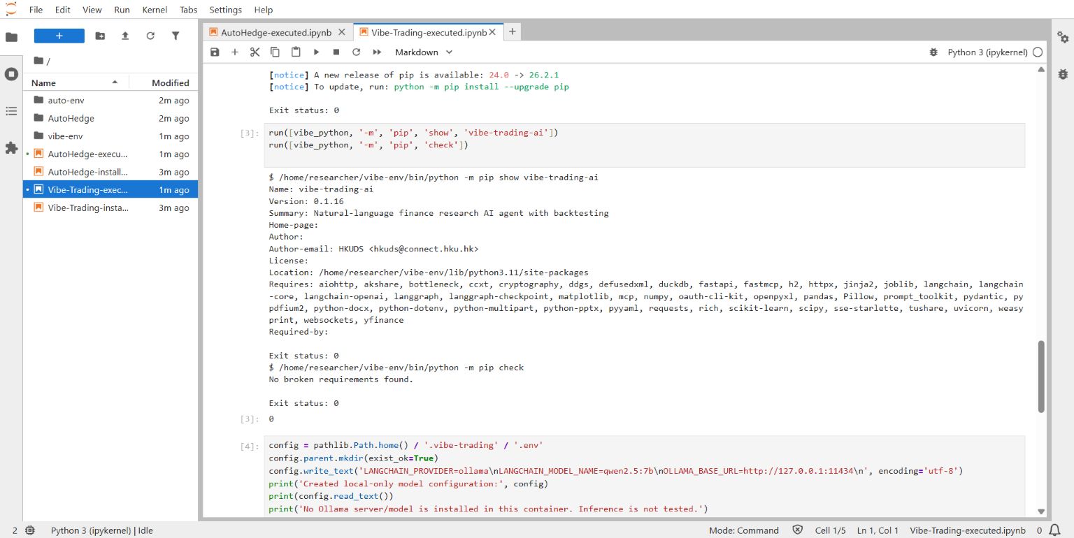Select the vibe-env folder in file browser
1074x538 pixels.
point(110,136)
